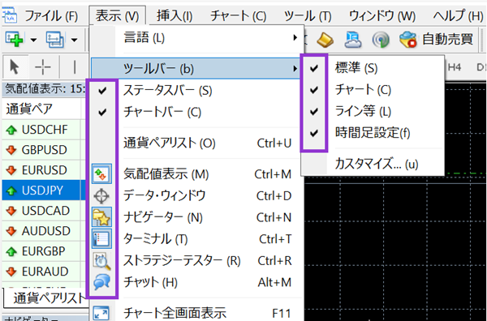487x321 pixels.
Task: Click the 気配値表示 market watch icon
Action: click(102, 174)
